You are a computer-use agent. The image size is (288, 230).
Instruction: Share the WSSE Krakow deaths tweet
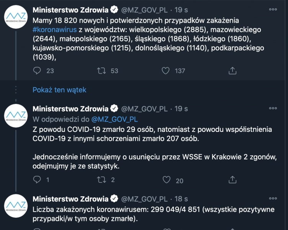coord(232,180)
